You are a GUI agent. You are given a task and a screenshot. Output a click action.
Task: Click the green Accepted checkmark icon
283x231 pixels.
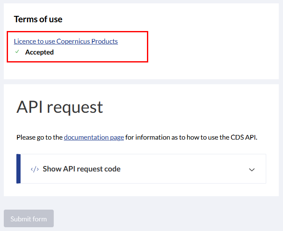pos(17,52)
